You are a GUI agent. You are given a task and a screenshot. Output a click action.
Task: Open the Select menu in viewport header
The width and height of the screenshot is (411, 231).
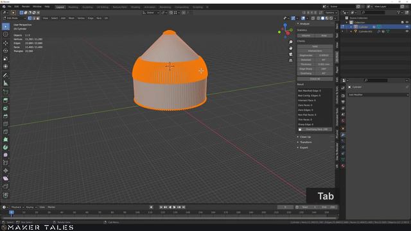(x=54, y=18)
